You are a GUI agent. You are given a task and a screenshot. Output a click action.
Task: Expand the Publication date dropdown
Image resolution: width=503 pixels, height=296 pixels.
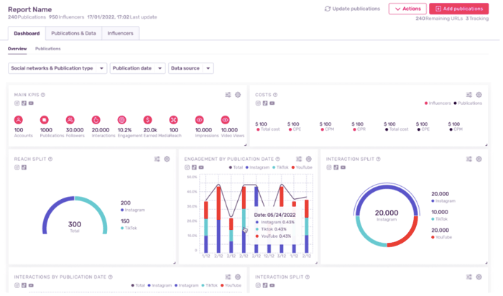[137, 68]
